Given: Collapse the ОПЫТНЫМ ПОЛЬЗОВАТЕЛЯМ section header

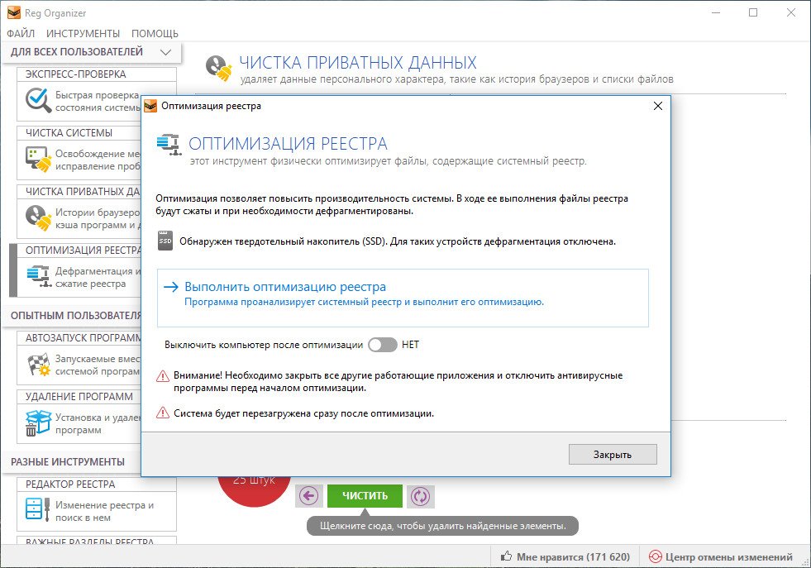Looking at the screenshot, I should tap(76, 315).
